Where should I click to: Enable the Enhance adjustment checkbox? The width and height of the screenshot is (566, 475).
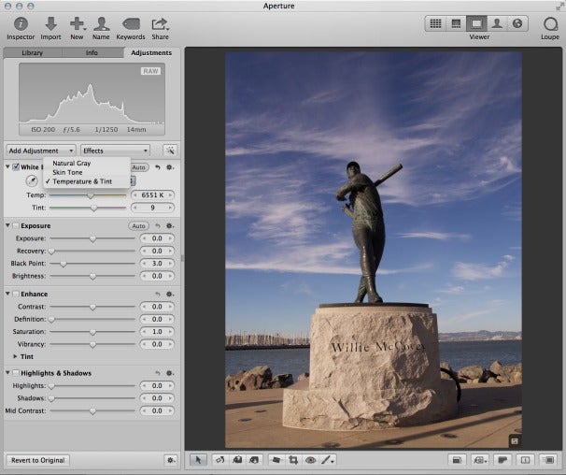tap(16, 294)
